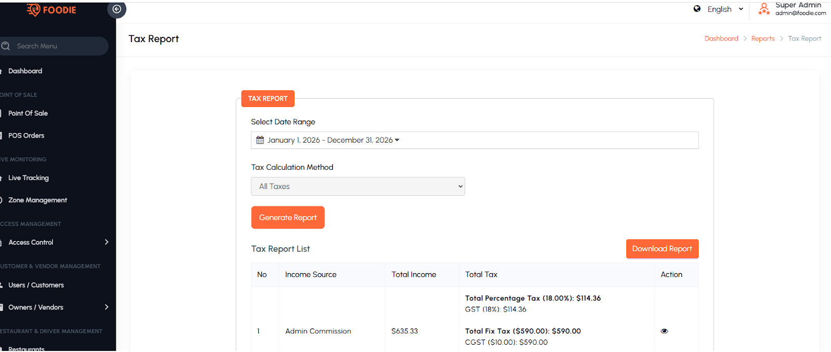Screen dimensions: 831x352
Task: Collapse sidebar using the arrow circle icon
Action: (117, 9)
